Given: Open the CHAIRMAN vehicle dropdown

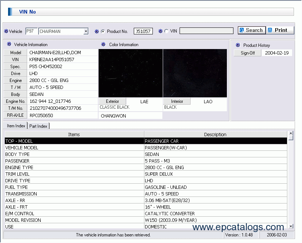Looking at the screenshot, I should (x=86, y=31).
